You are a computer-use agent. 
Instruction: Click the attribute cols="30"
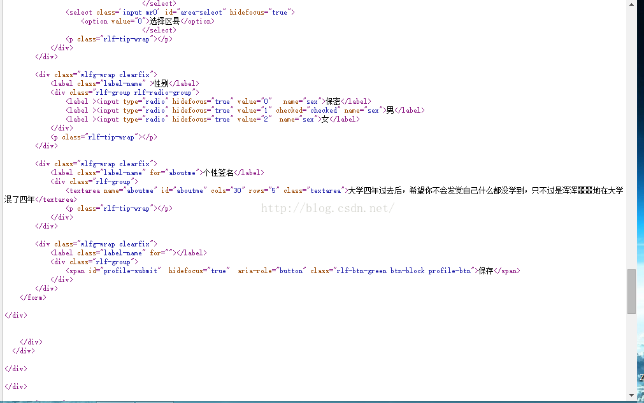tap(227, 191)
